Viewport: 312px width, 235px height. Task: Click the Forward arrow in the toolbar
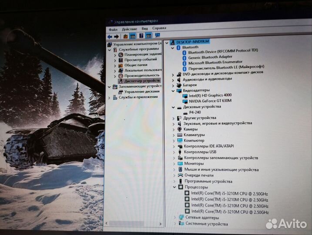tap(116, 37)
